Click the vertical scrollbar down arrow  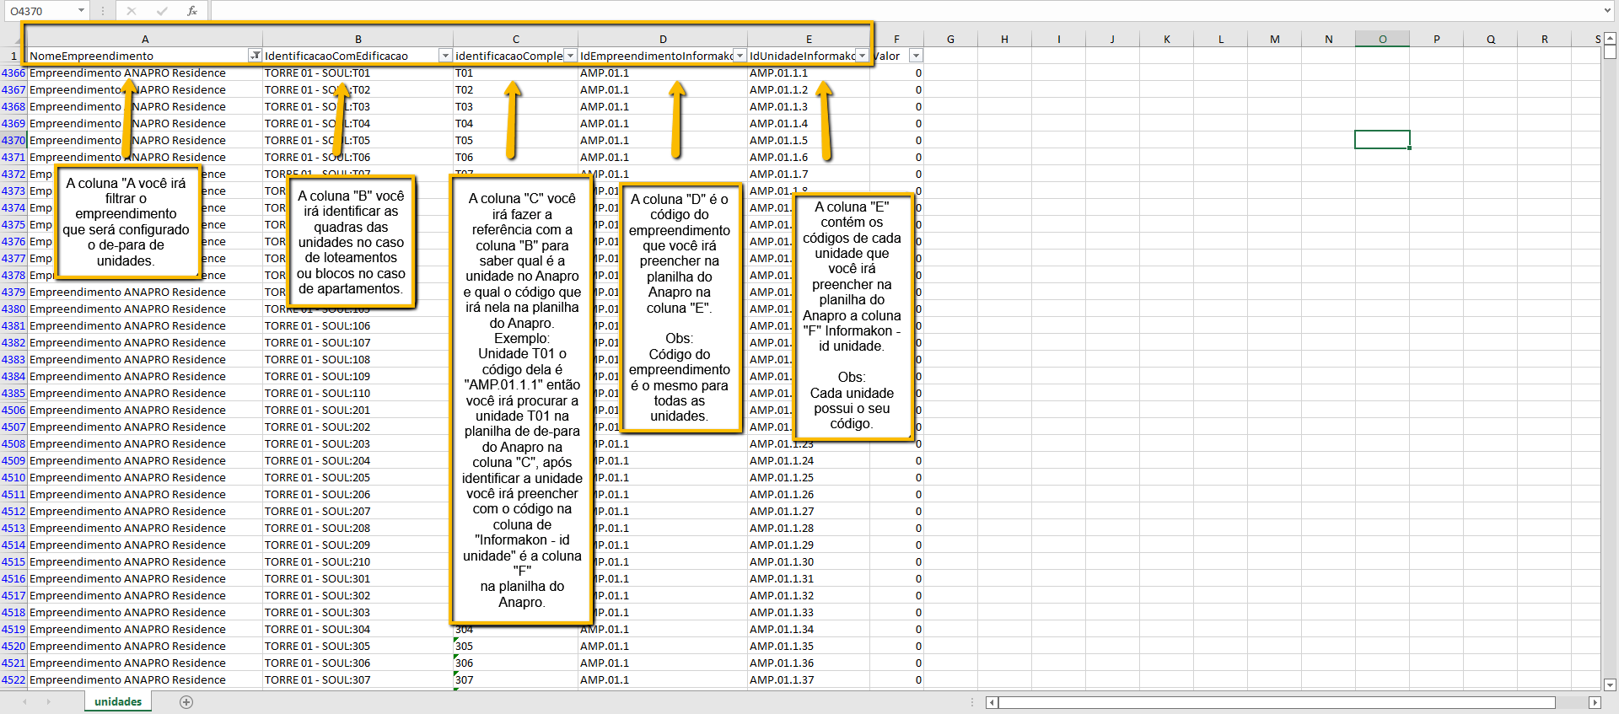pyautogui.click(x=1610, y=684)
